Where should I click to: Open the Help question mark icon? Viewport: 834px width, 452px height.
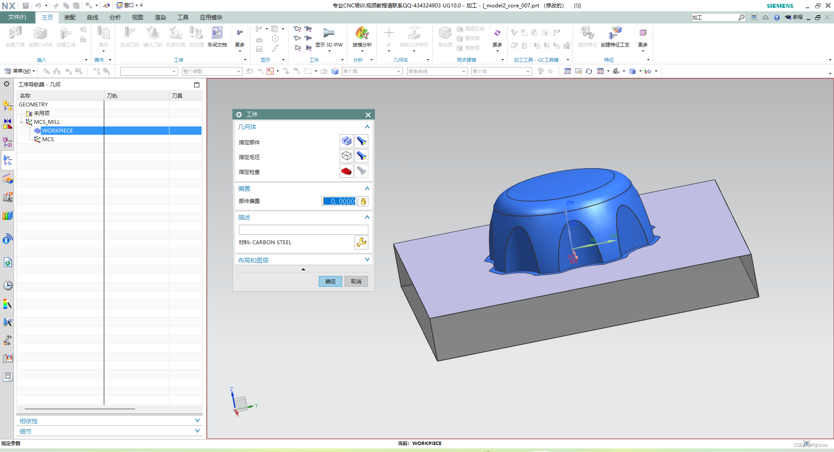(776, 17)
